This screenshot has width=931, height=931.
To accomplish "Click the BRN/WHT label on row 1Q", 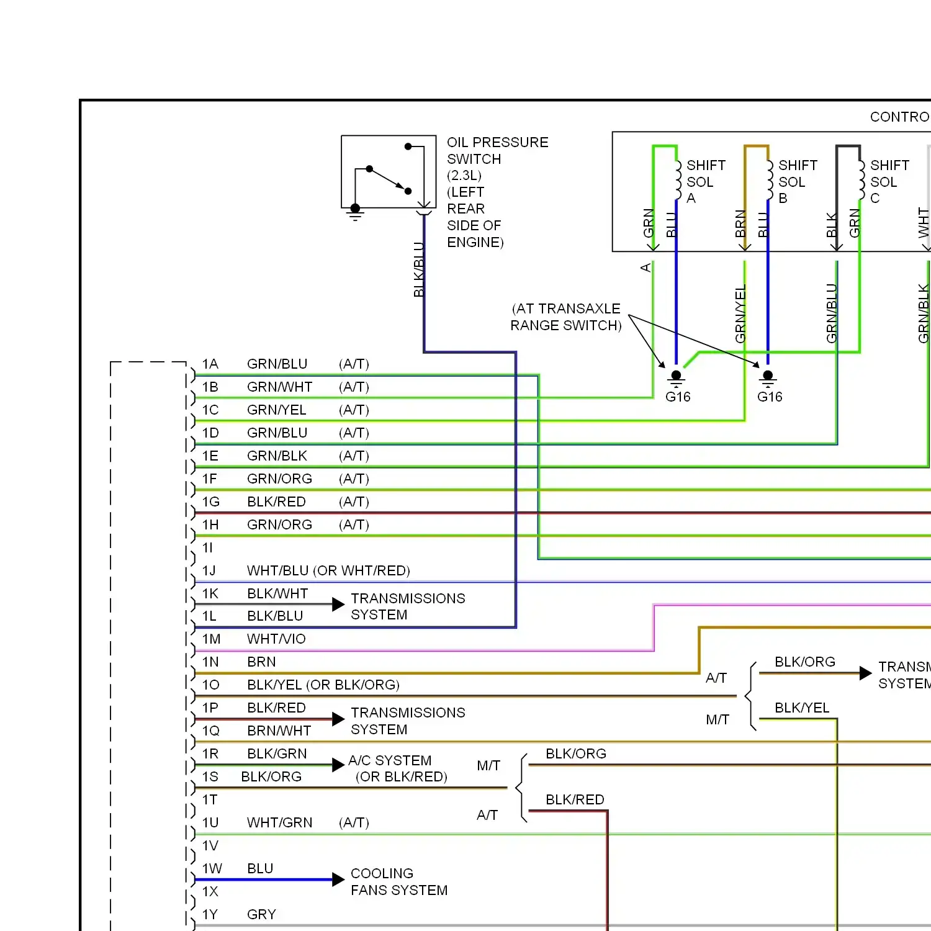I will click(279, 731).
